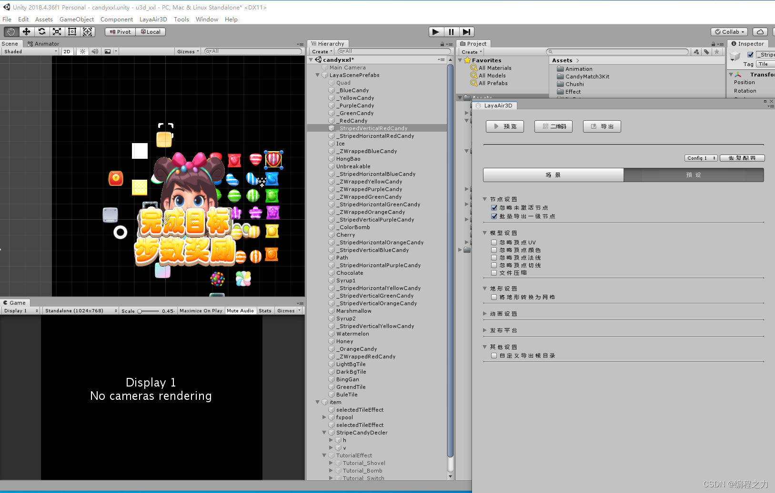Toggle Mute Audio in Game view
Viewport: 775px width, 493px height.
240,311
